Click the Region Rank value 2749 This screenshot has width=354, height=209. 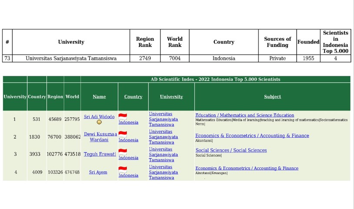tap(145, 59)
